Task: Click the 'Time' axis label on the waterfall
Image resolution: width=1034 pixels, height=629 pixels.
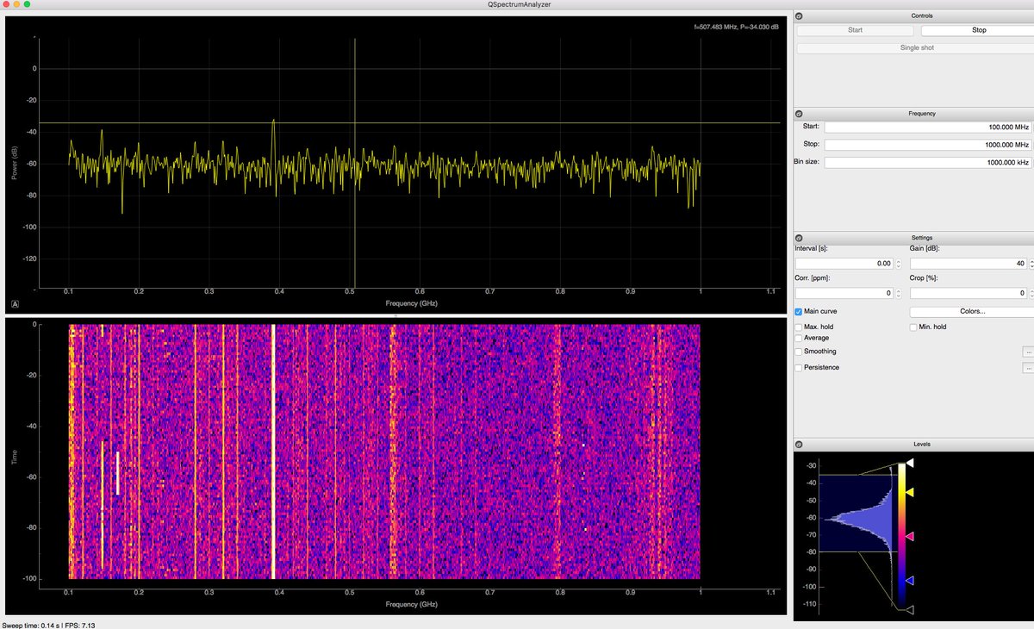Action: (x=15, y=456)
